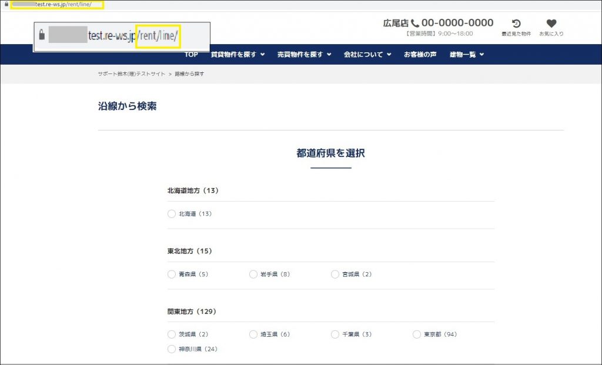The width and height of the screenshot is (602, 365).
Task: Expand the 売買物件を探す dropdown menu
Action: tap(304, 55)
